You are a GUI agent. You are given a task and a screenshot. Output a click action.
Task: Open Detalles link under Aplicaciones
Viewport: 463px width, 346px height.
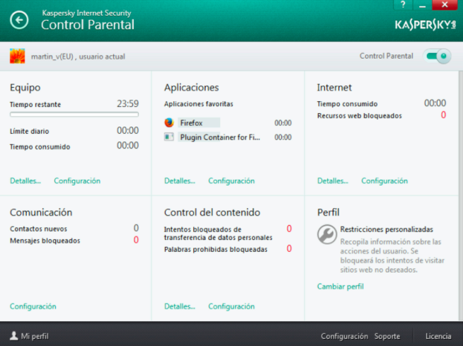[x=180, y=180]
